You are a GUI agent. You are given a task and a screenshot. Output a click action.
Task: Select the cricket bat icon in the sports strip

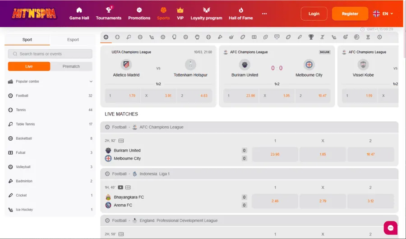point(300,37)
